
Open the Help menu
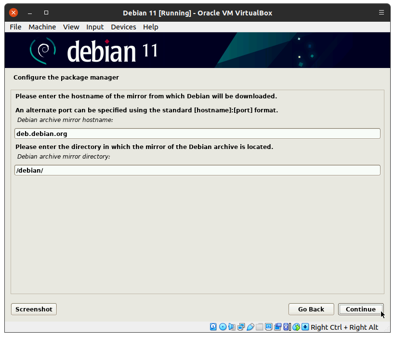150,27
